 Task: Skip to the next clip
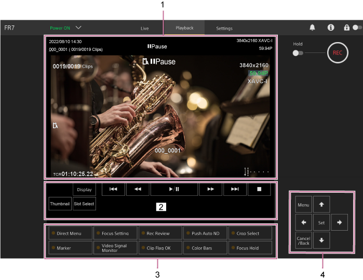pyautogui.click(x=235, y=190)
